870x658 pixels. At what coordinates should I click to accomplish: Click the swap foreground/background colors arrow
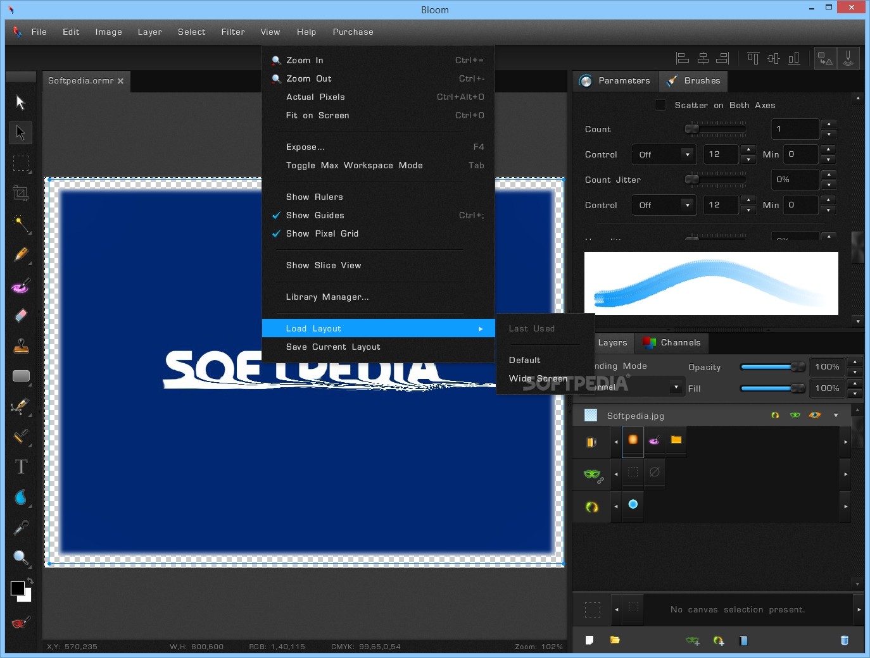click(30, 581)
